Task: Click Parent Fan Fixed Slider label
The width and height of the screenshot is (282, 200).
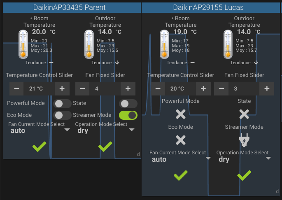Action: click(x=105, y=75)
